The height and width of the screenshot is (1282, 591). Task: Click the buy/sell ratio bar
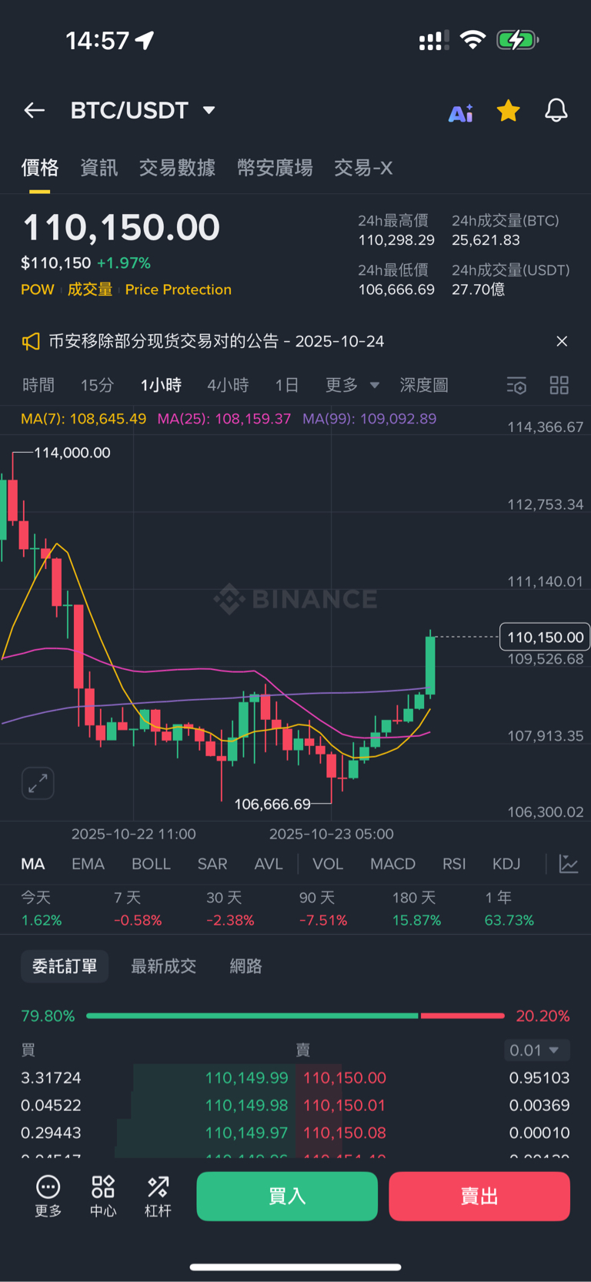(x=295, y=1016)
